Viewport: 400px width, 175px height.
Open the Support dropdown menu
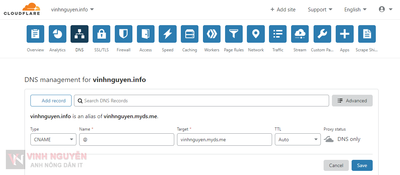tap(320, 9)
